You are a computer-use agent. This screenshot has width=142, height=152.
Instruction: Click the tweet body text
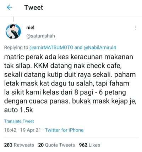click(x=70, y=83)
